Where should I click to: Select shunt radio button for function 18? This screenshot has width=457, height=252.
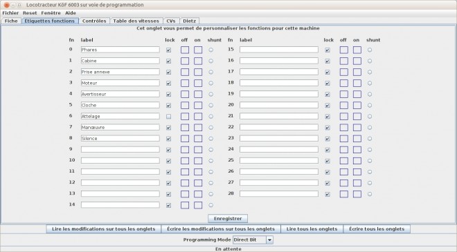coord(370,83)
